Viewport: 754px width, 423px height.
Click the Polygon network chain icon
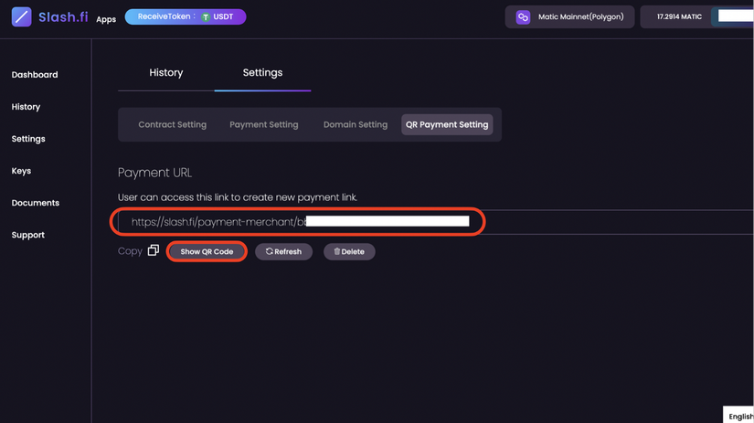tap(523, 16)
